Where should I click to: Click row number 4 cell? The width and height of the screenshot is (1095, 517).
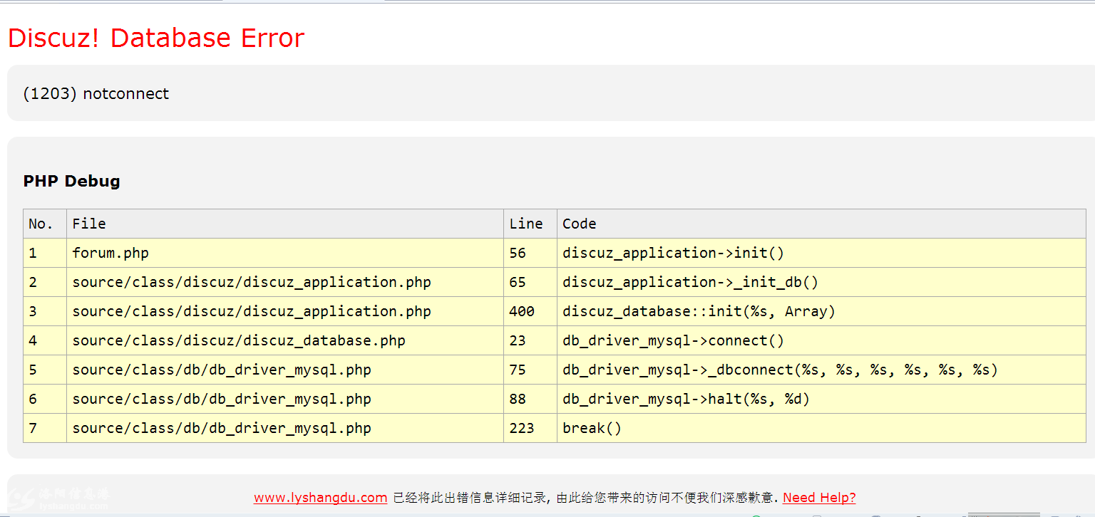(45, 340)
